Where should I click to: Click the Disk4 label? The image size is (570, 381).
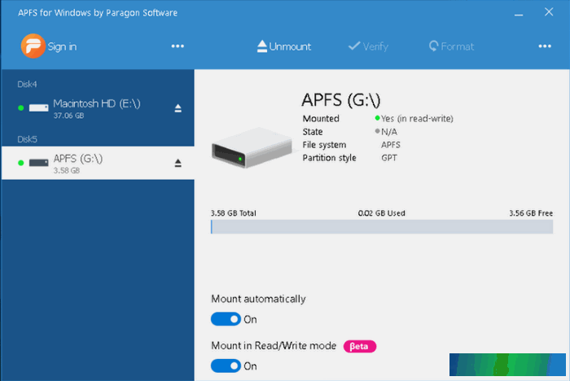pyautogui.click(x=27, y=85)
